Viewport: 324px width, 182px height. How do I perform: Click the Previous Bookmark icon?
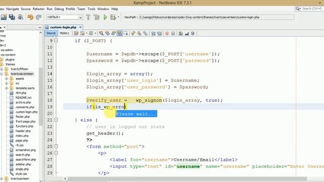[133, 33]
